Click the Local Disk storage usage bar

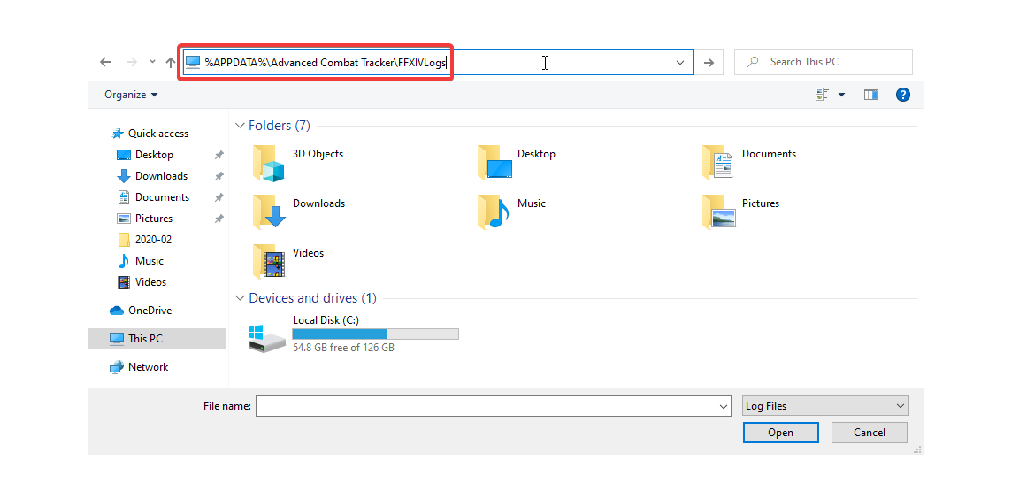[x=375, y=334]
